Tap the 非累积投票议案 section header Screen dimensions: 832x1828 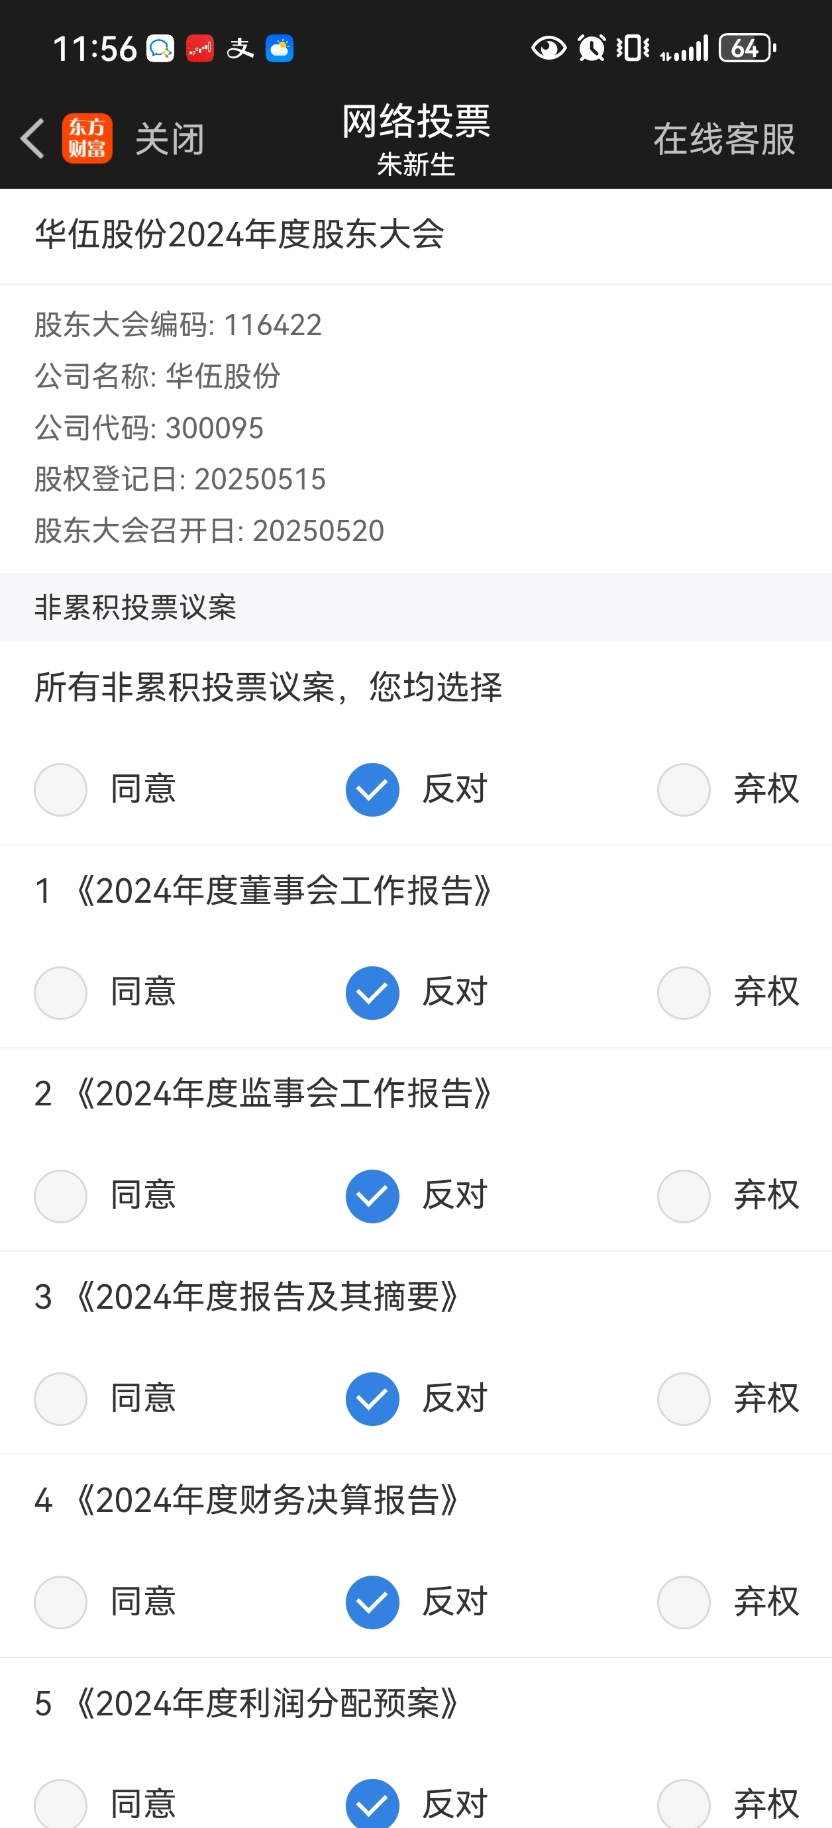coord(136,607)
